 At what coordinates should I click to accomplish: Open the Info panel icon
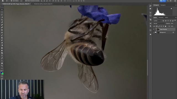click(150, 15)
